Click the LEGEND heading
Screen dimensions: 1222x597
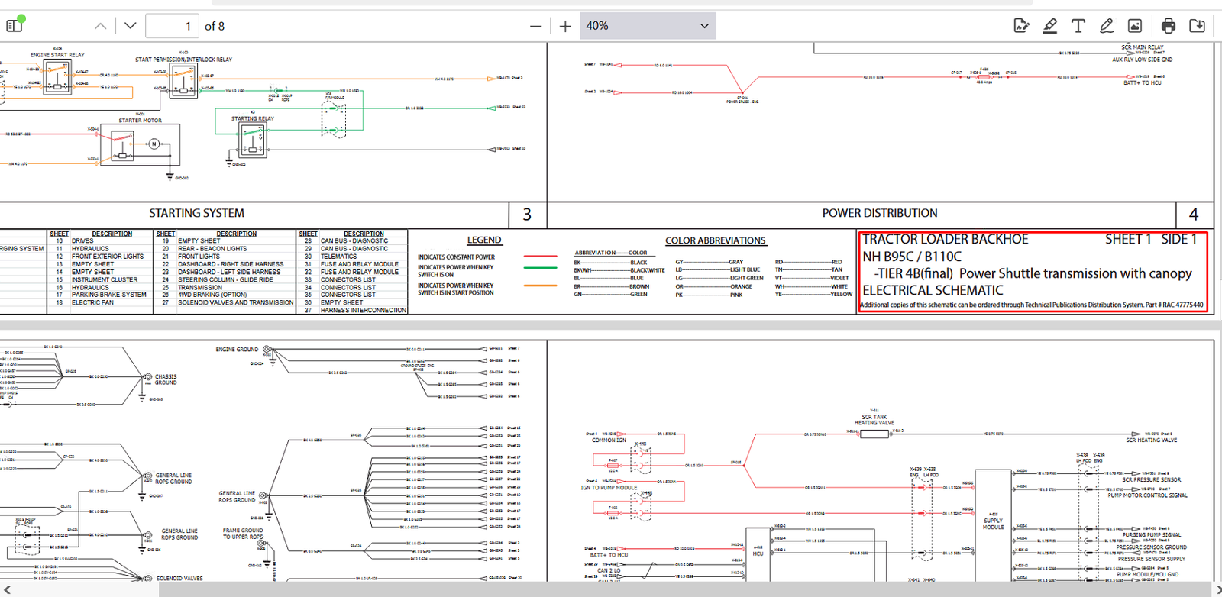coord(484,240)
